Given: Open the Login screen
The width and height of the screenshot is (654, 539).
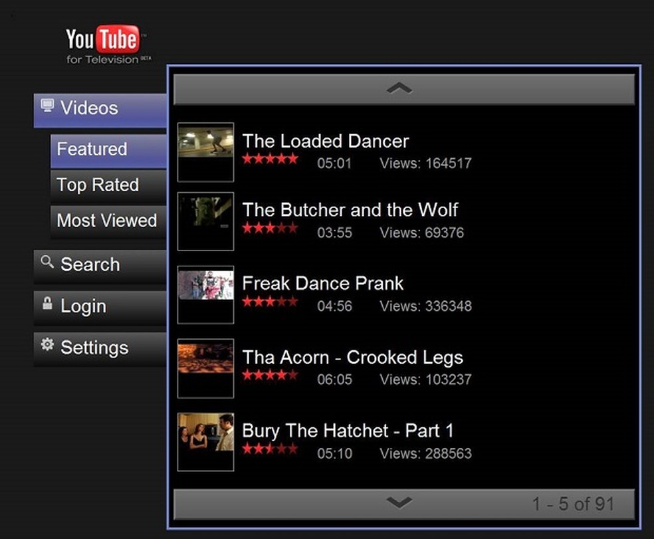Looking at the screenshot, I should (x=83, y=306).
